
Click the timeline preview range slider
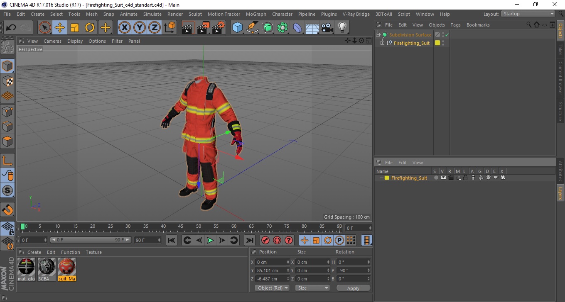coord(91,240)
